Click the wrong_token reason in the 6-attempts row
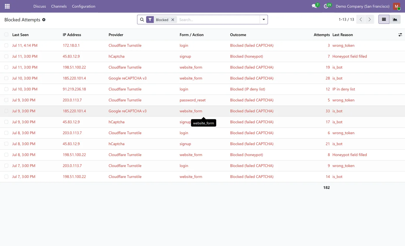Viewport: 405px width, 246px height. click(343, 133)
